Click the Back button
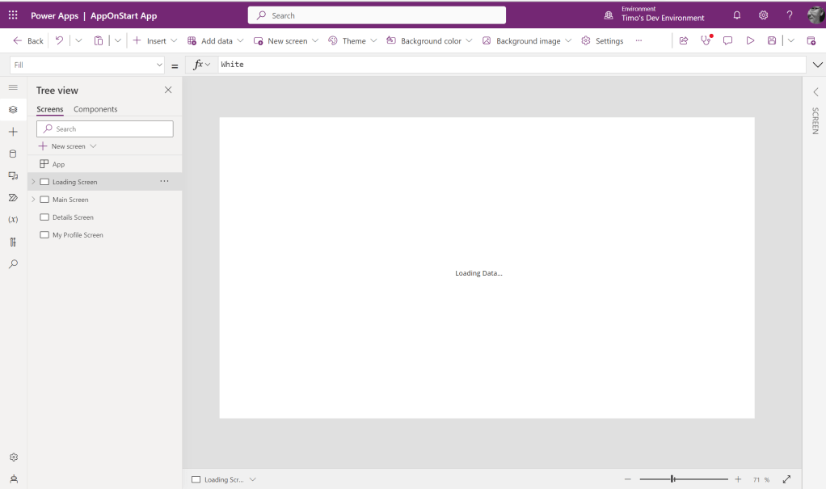Screen dimensions: 826x489 [x=28, y=40]
